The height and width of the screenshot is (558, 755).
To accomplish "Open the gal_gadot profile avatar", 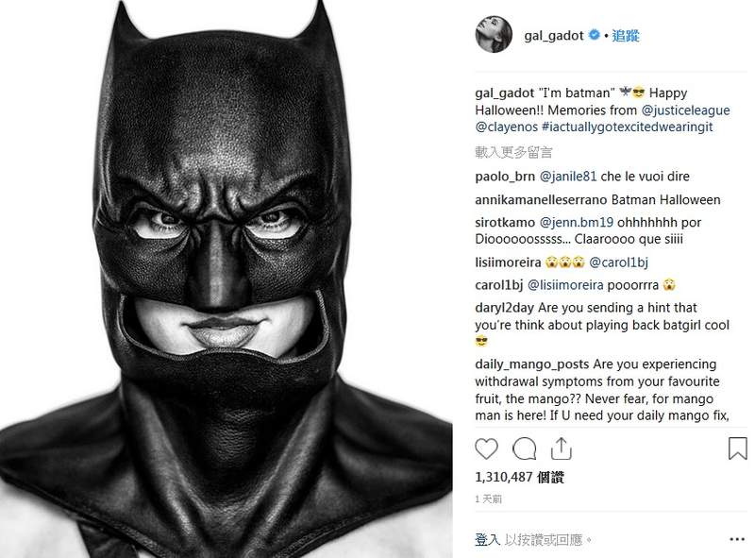I will [495, 35].
